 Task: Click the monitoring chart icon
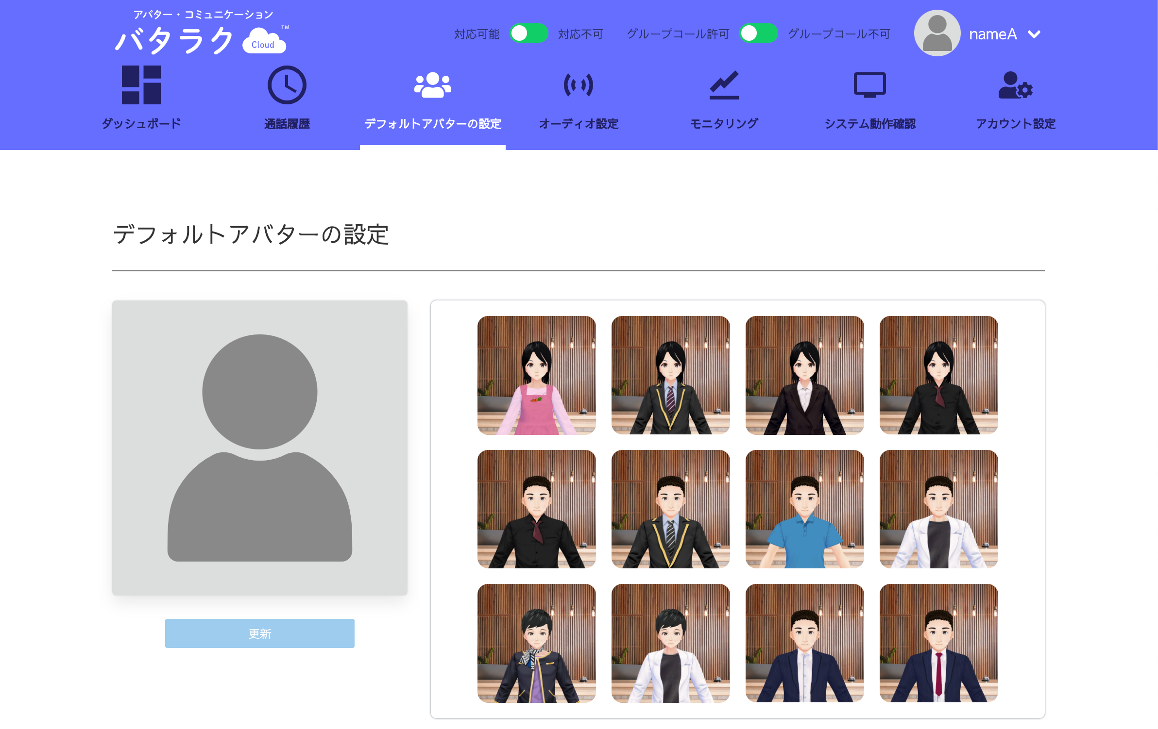(724, 85)
